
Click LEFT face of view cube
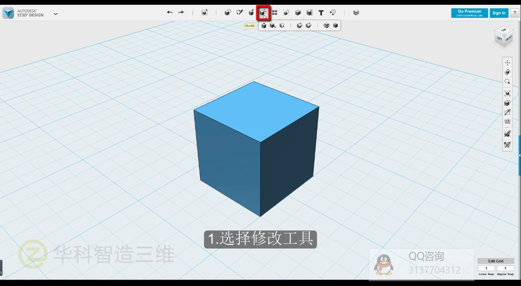[499, 39]
